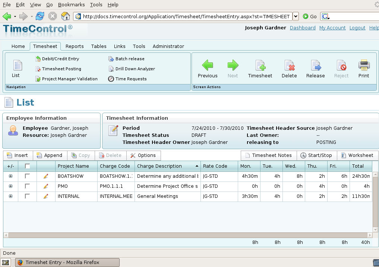Image resolution: width=379 pixels, height=267 pixels.
Task: Switch to the Administrator tab
Action: coord(168,46)
